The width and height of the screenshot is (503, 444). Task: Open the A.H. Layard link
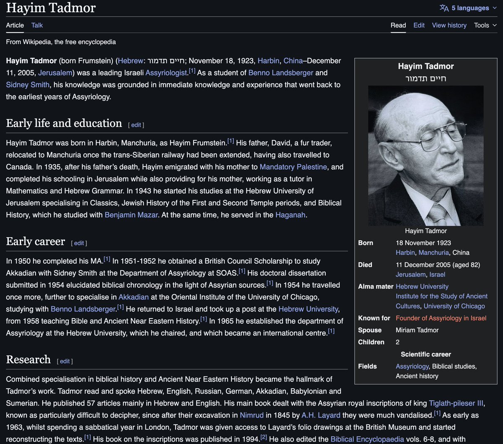(321, 415)
